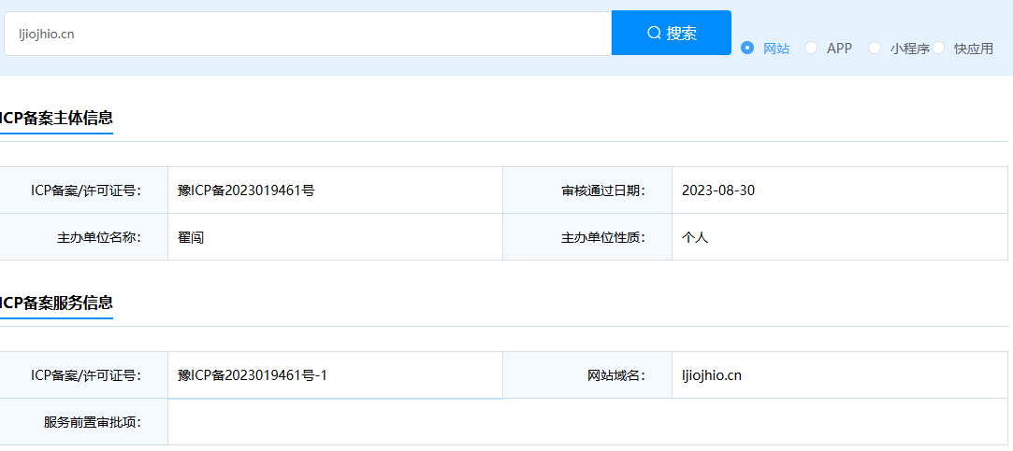The height and width of the screenshot is (451, 1013).
Task: Click the service license number 豫ICP备2023019461号-1
Action: click(253, 375)
